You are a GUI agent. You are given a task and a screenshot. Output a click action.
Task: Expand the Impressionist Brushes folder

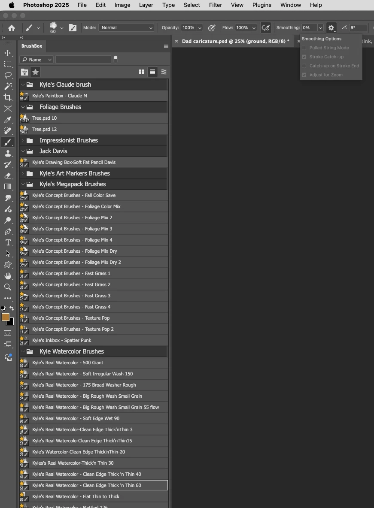(x=23, y=140)
